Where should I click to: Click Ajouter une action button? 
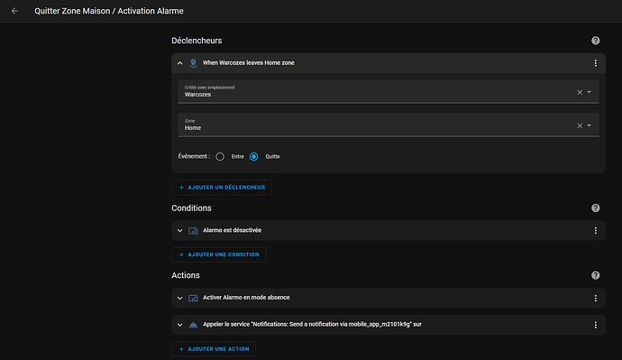tap(214, 349)
